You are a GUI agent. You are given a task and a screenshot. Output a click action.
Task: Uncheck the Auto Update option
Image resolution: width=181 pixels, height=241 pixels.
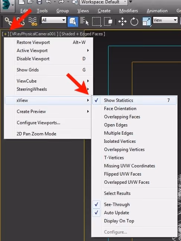pyautogui.click(x=134, y=213)
